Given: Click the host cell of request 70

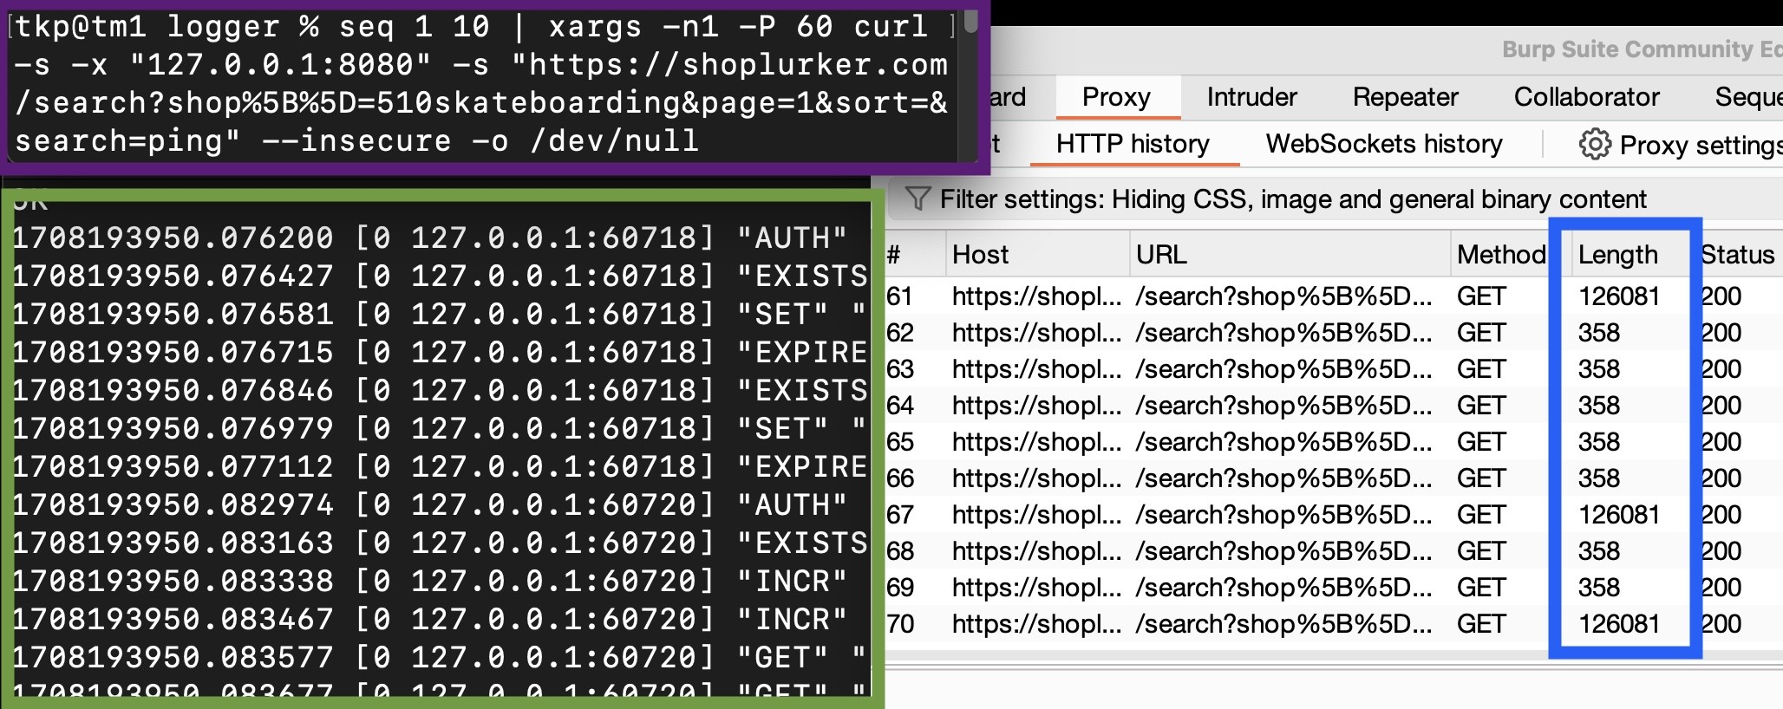Looking at the screenshot, I should [1037, 624].
